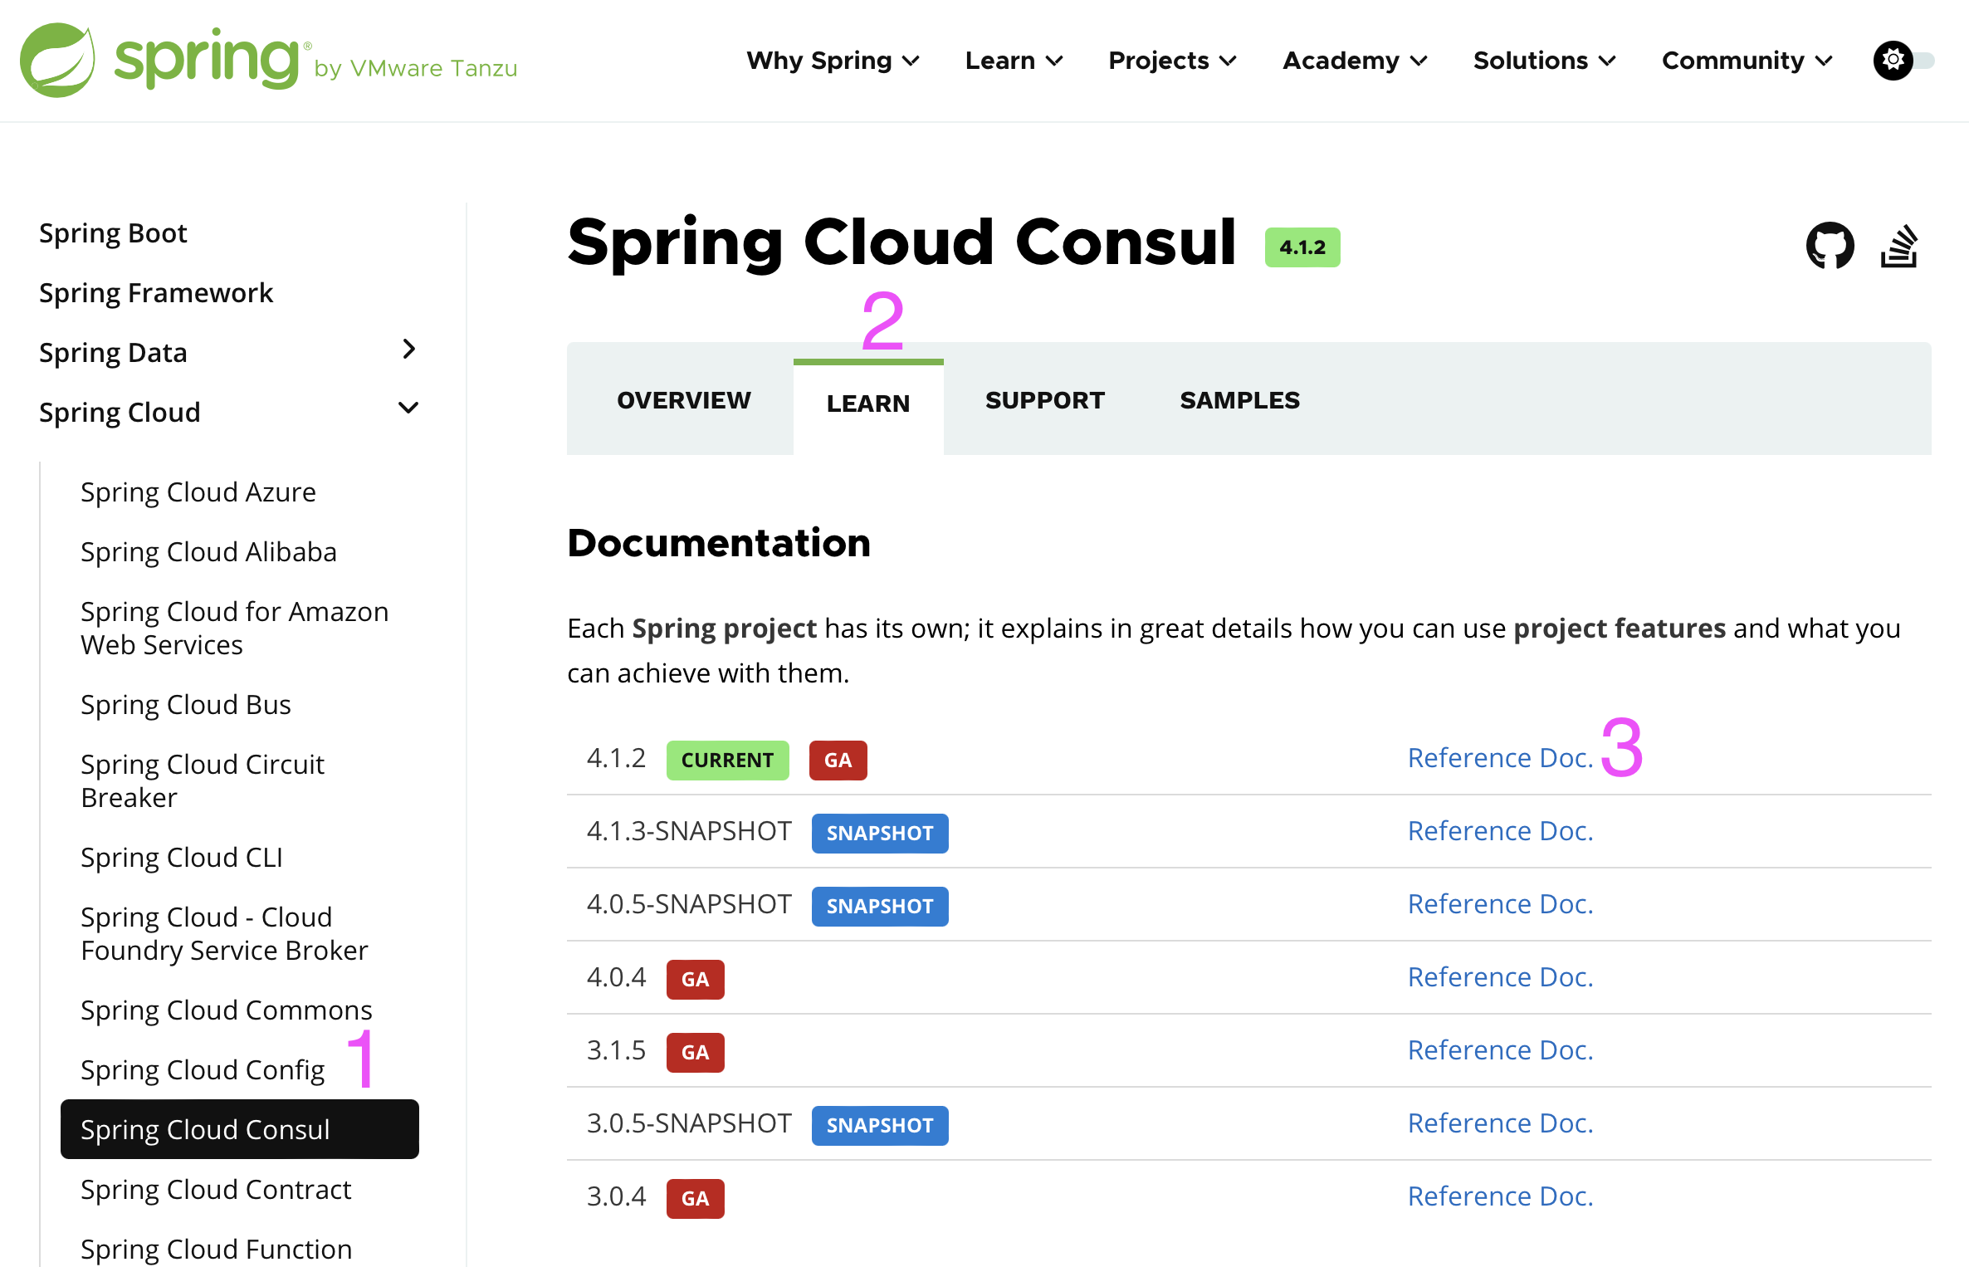Open Reference Doc. for 4.0.5-SNAPSHOT
Image resolution: width=1969 pixels, height=1267 pixels.
(x=1500, y=904)
